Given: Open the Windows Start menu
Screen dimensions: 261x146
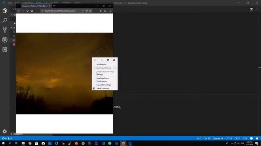Looking at the screenshot, I should [3, 143].
